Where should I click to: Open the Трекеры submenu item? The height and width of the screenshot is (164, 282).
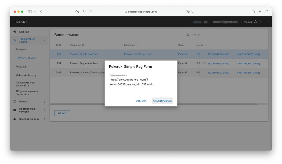coord(21,49)
